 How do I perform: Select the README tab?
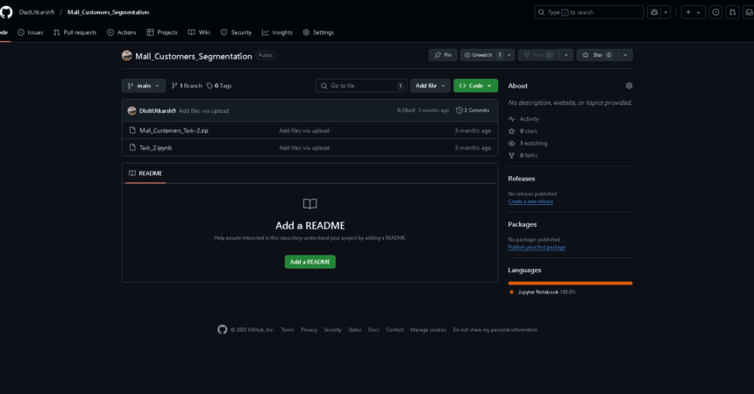(x=146, y=173)
